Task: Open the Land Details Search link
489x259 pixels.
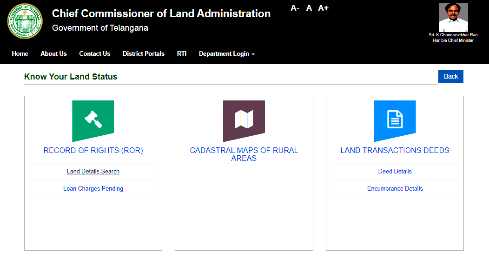Action: [x=93, y=171]
